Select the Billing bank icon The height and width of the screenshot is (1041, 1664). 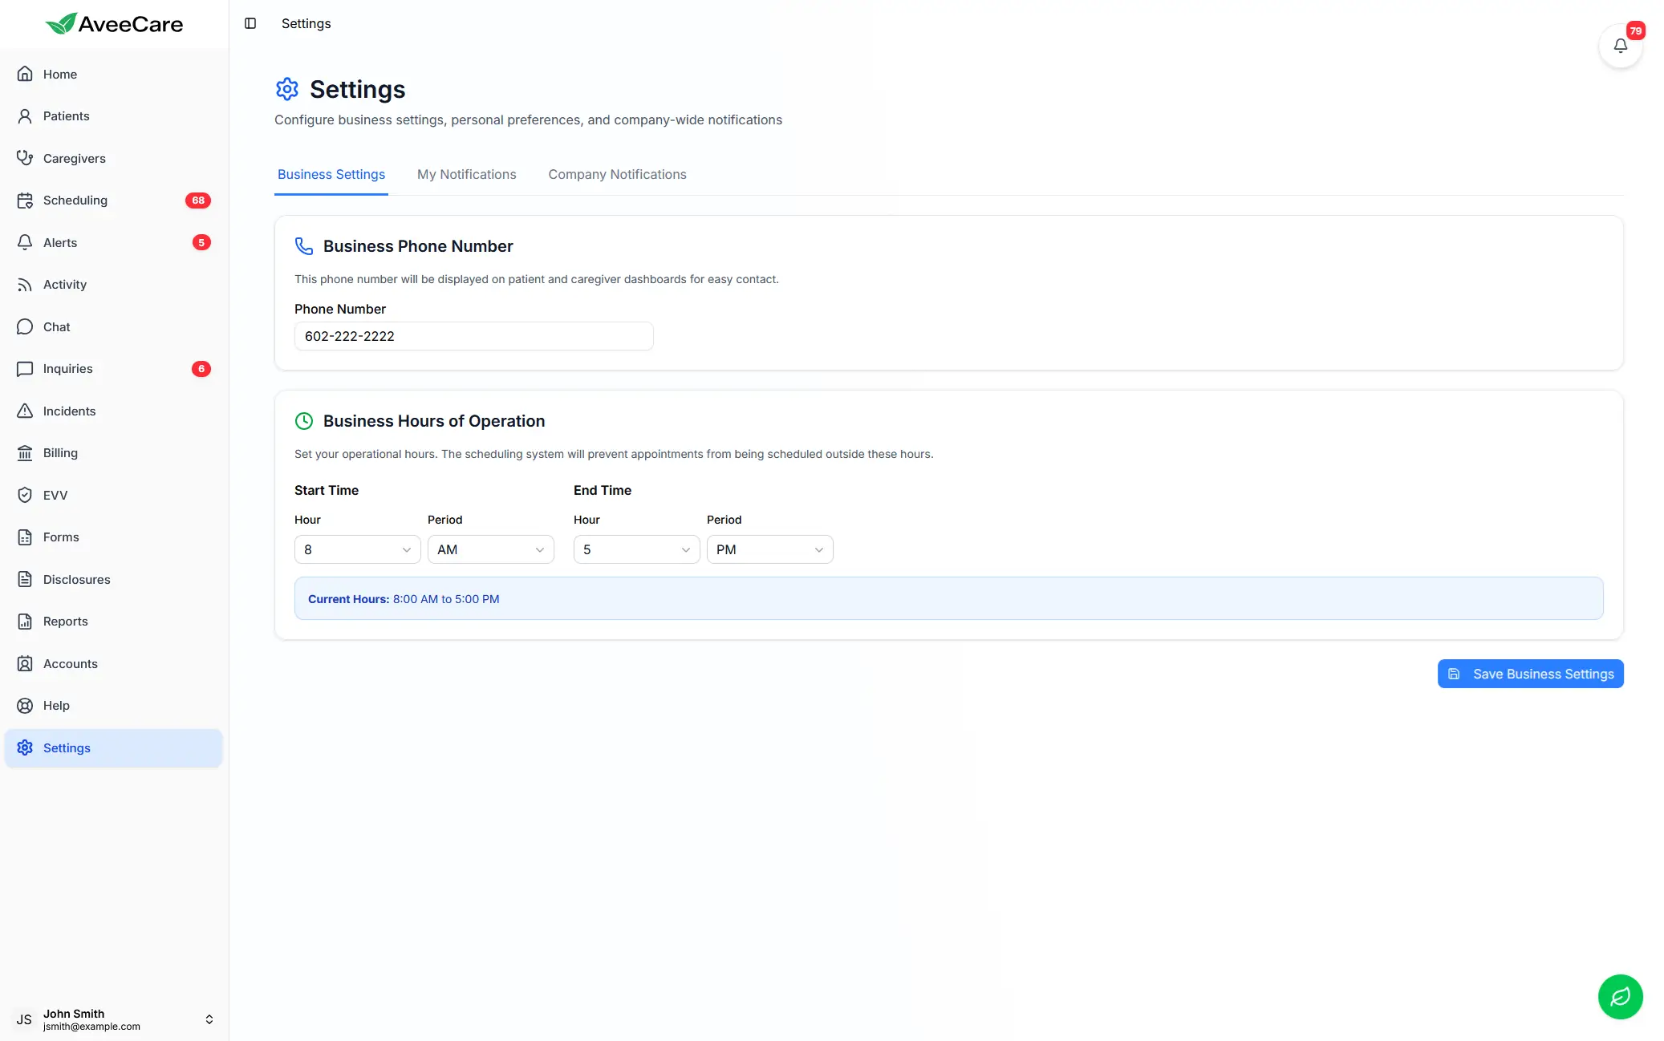click(25, 452)
